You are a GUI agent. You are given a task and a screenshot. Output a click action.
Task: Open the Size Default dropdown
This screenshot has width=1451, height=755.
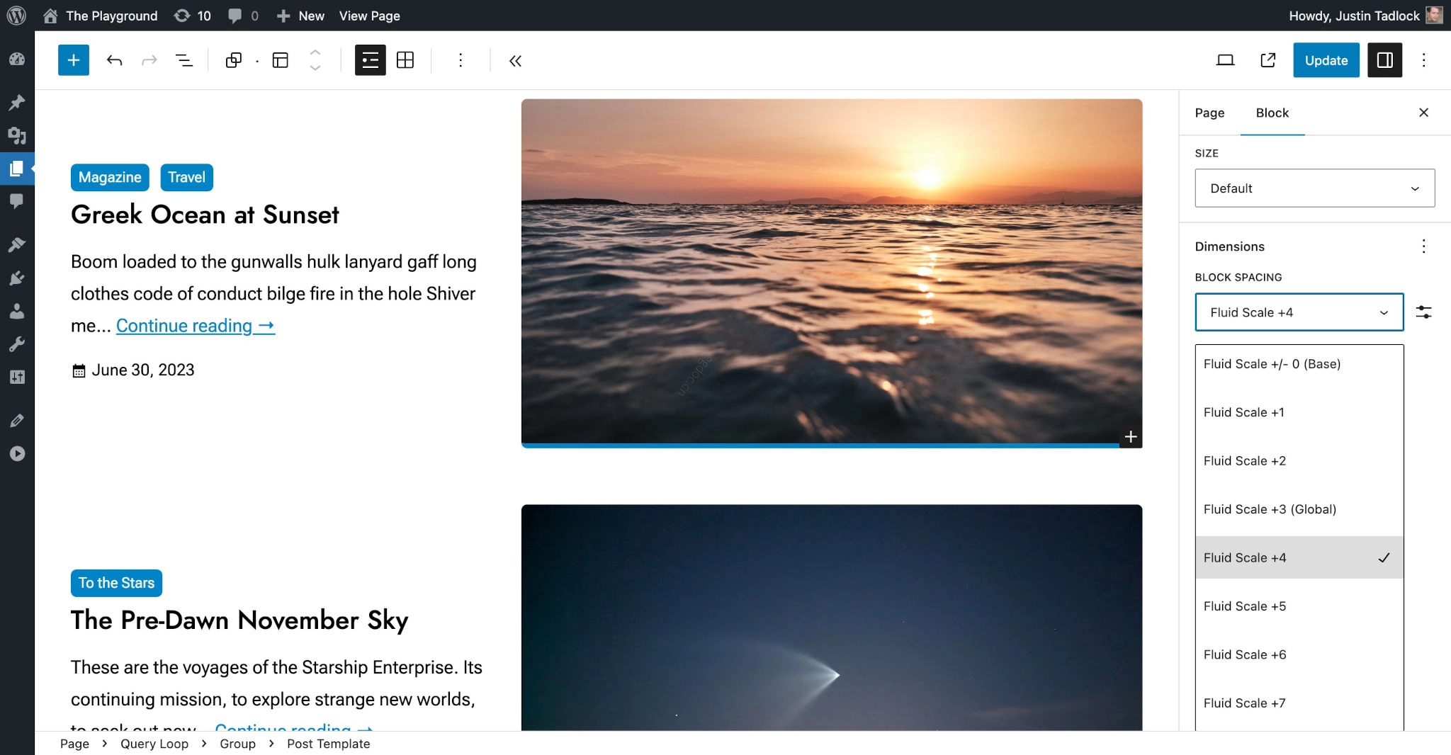(1314, 188)
